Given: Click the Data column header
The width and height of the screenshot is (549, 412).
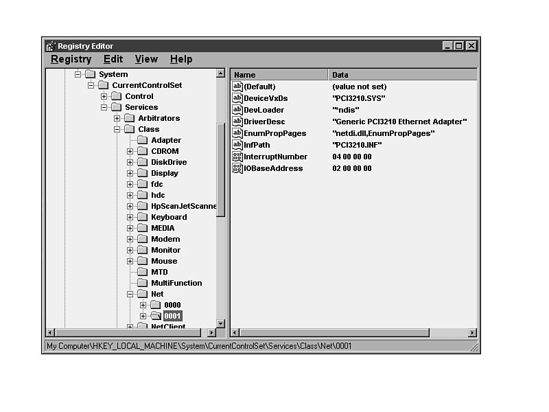Looking at the screenshot, I should coord(401,75).
